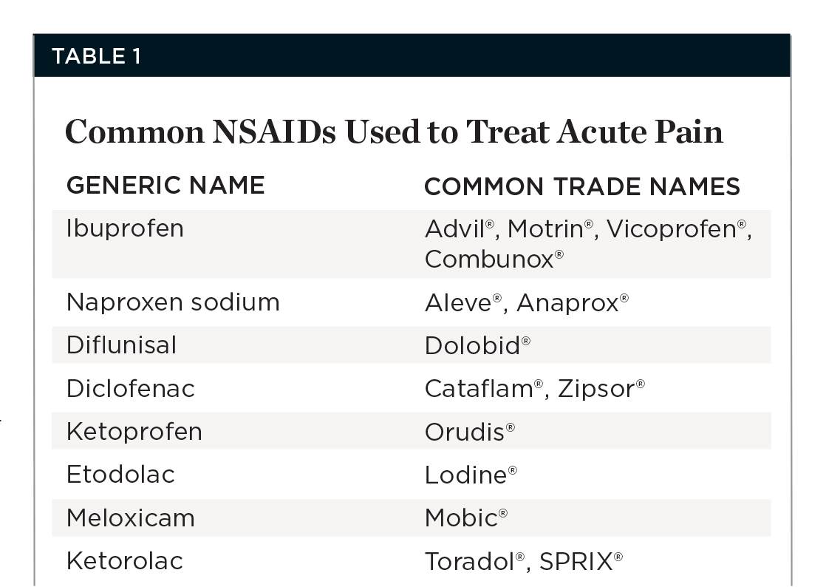Click the Vicoprofen trade name

[x=675, y=229]
